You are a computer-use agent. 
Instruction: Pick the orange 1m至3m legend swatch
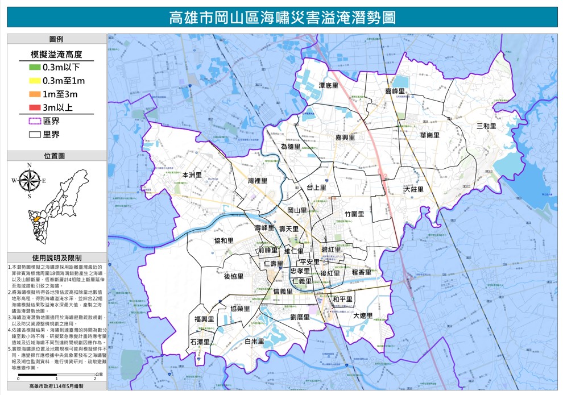click(35, 94)
